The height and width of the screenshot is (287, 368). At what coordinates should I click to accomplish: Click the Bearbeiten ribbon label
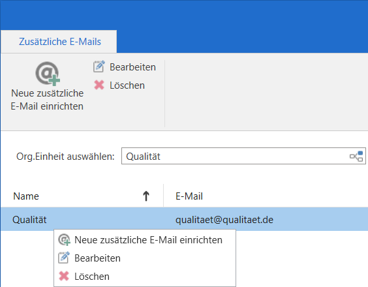[132, 67]
